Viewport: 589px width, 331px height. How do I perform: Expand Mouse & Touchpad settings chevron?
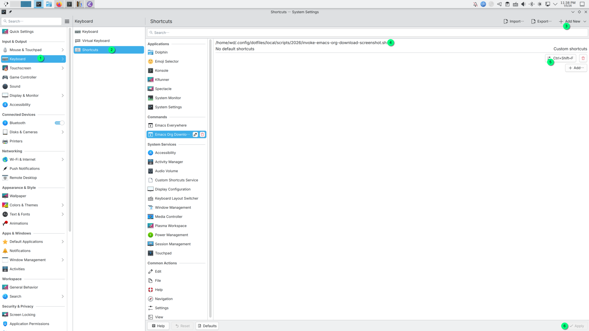point(63,50)
